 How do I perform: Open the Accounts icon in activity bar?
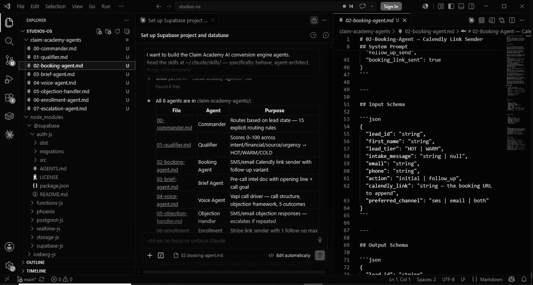[9, 247]
